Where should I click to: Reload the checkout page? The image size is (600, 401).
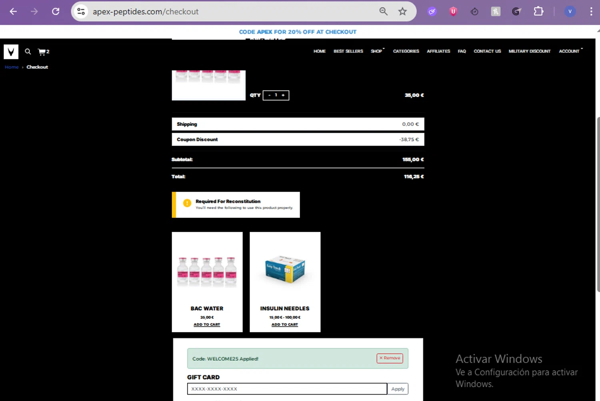click(56, 12)
